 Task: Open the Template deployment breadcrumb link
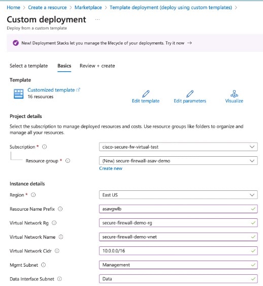click(171, 8)
